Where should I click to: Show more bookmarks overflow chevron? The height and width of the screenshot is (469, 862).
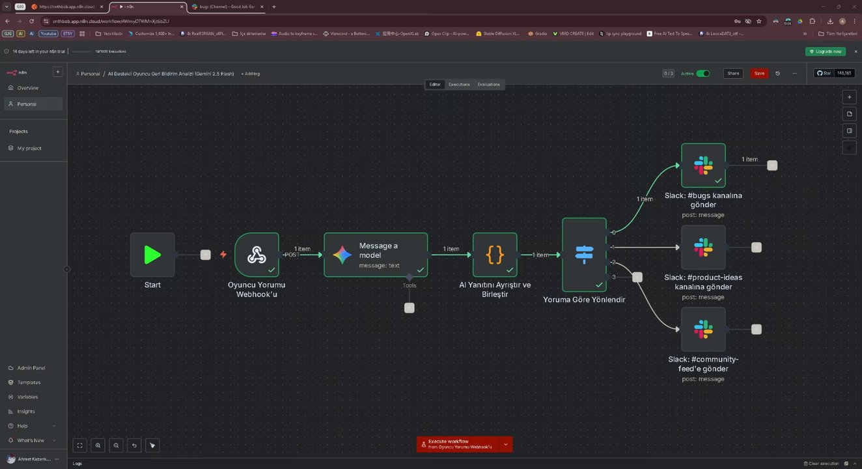tap(805, 33)
